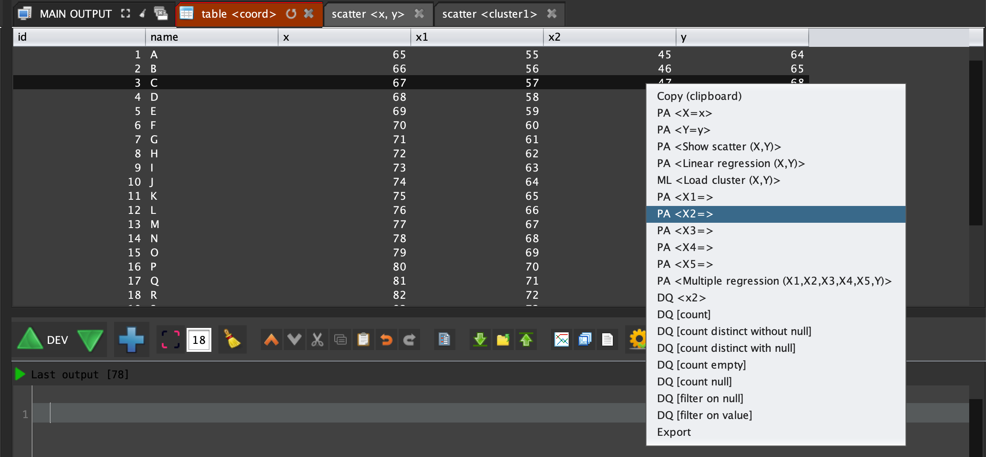Click the green download arrow icon
The height and width of the screenshot is (457, 986).
pos(480,339)
